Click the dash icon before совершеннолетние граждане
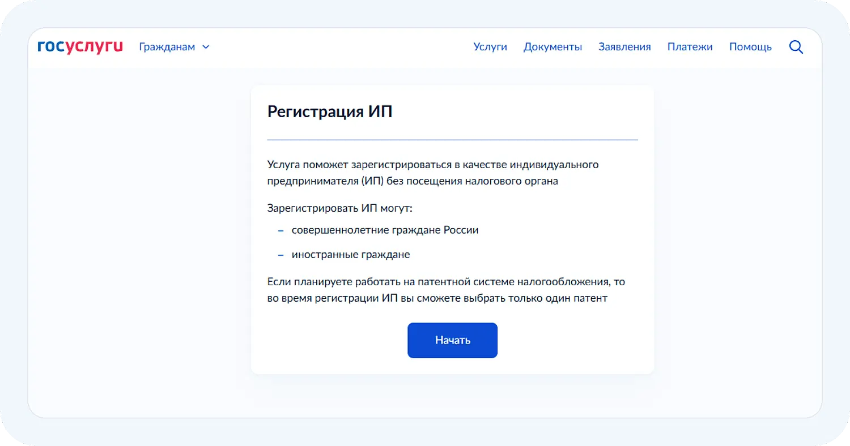The image size is (850, 446). click(280, 230)
